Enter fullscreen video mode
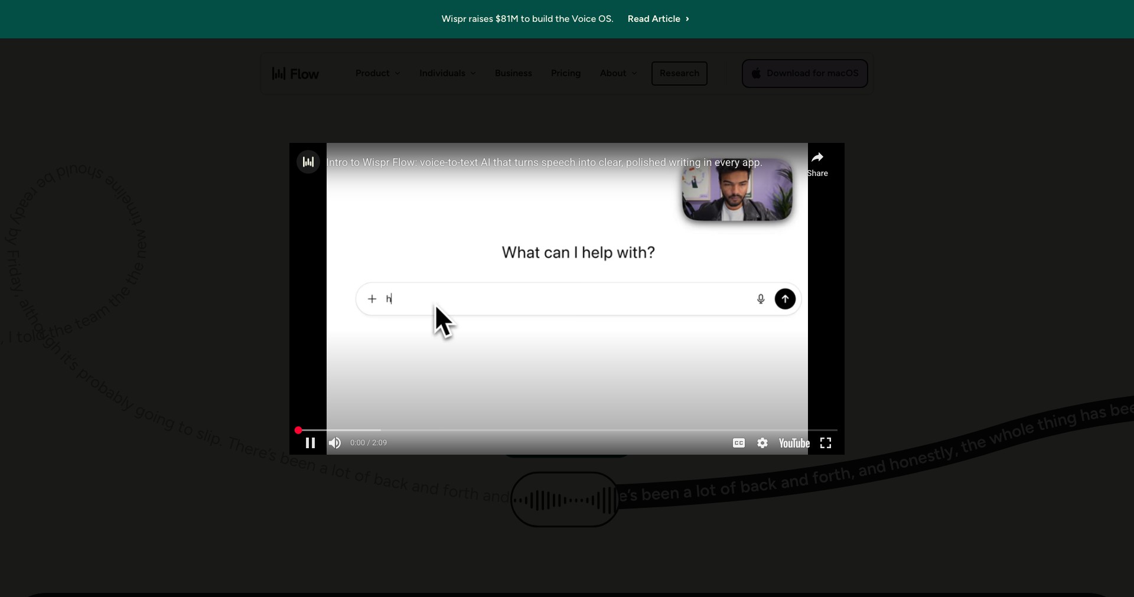Screen dimensions: 1134x597 [x=826, y=443]
